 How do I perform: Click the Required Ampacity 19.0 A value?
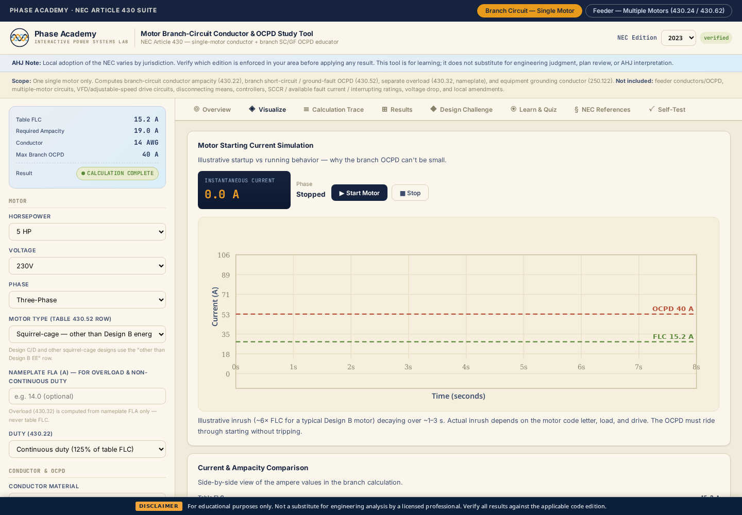tap(146, 131)
